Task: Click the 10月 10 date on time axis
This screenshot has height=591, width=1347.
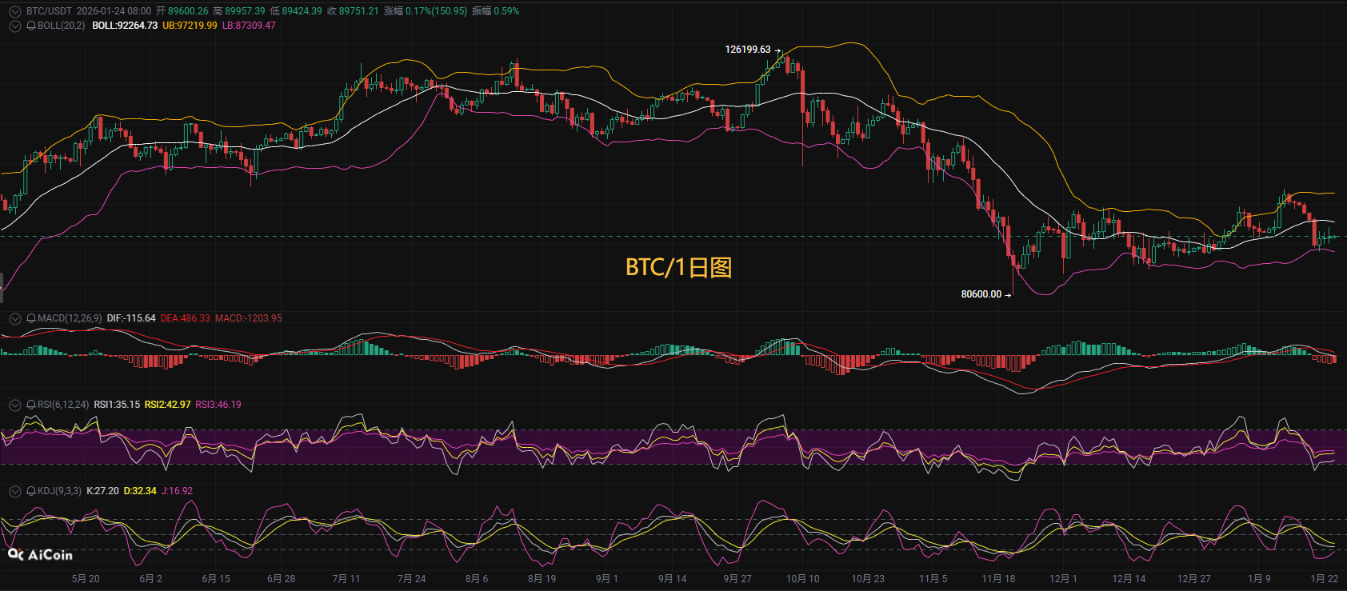Action: [802, 579]
